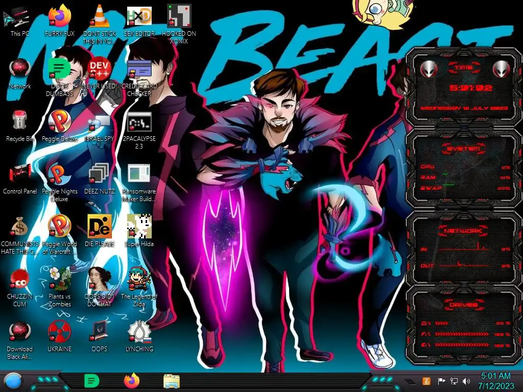Open the volume speaker tray icon

pyautogui.click(x=466, y=381)
